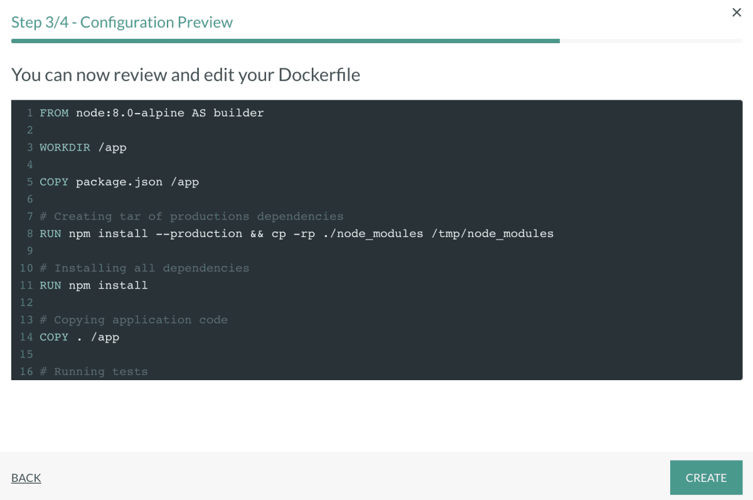Go BACK to previous step
753x500 pixels.
pyautogui.click(x=26, y=478)
